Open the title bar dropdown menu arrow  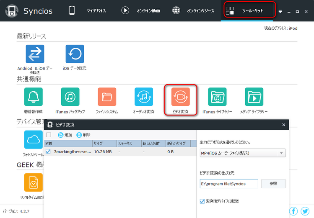pos(280,12)
